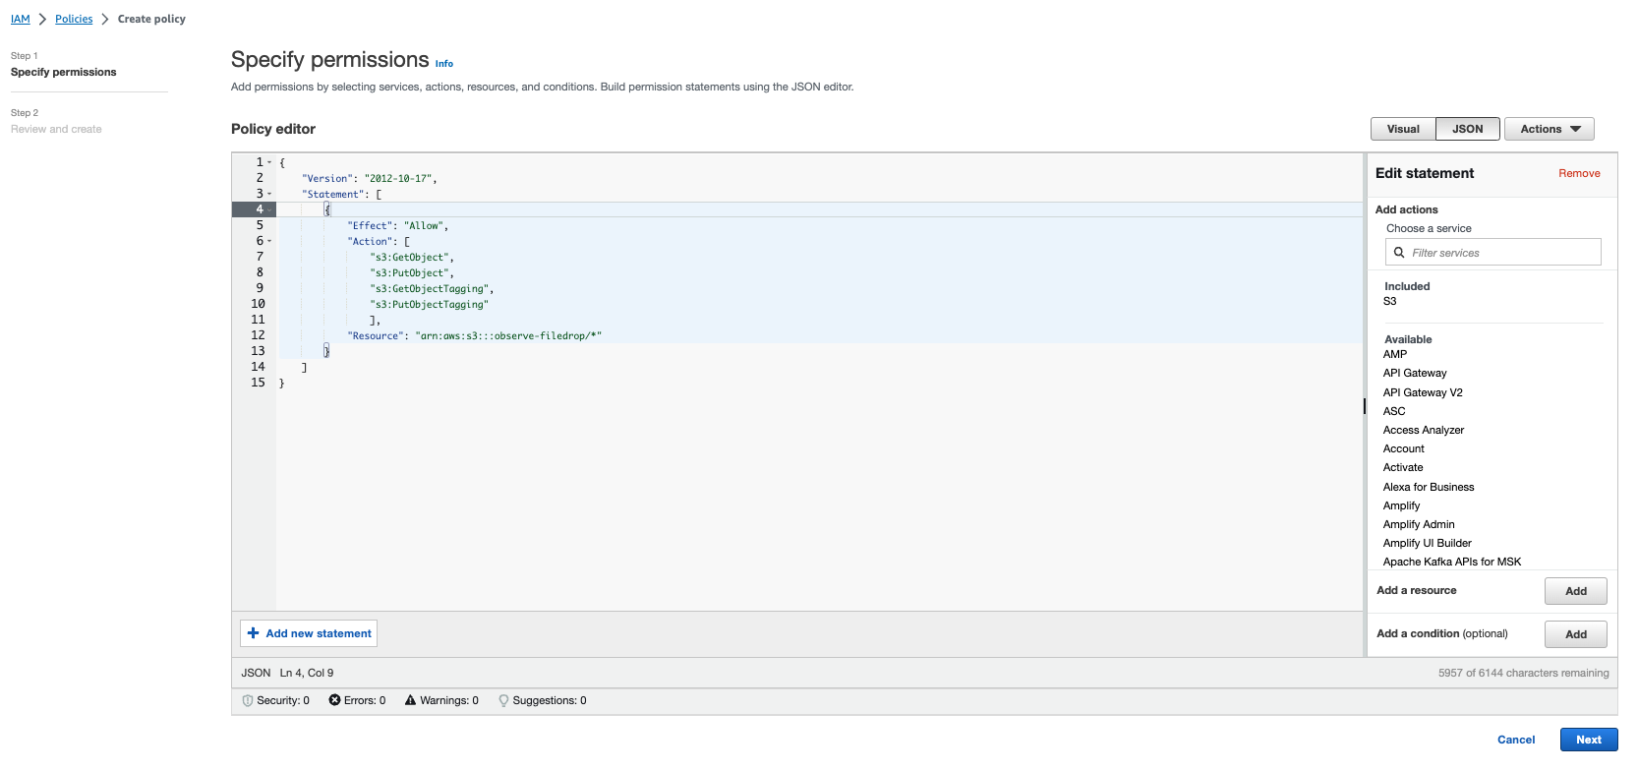Viewport: 1638px width, 772px height.
Task: Open the Info link beside Specify permissions
Action: [x=444, y=64]
